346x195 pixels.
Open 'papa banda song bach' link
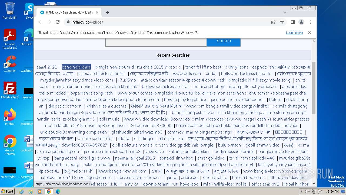(92, 93)
